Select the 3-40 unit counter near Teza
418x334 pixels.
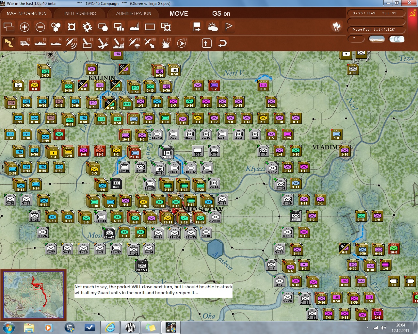353,69
